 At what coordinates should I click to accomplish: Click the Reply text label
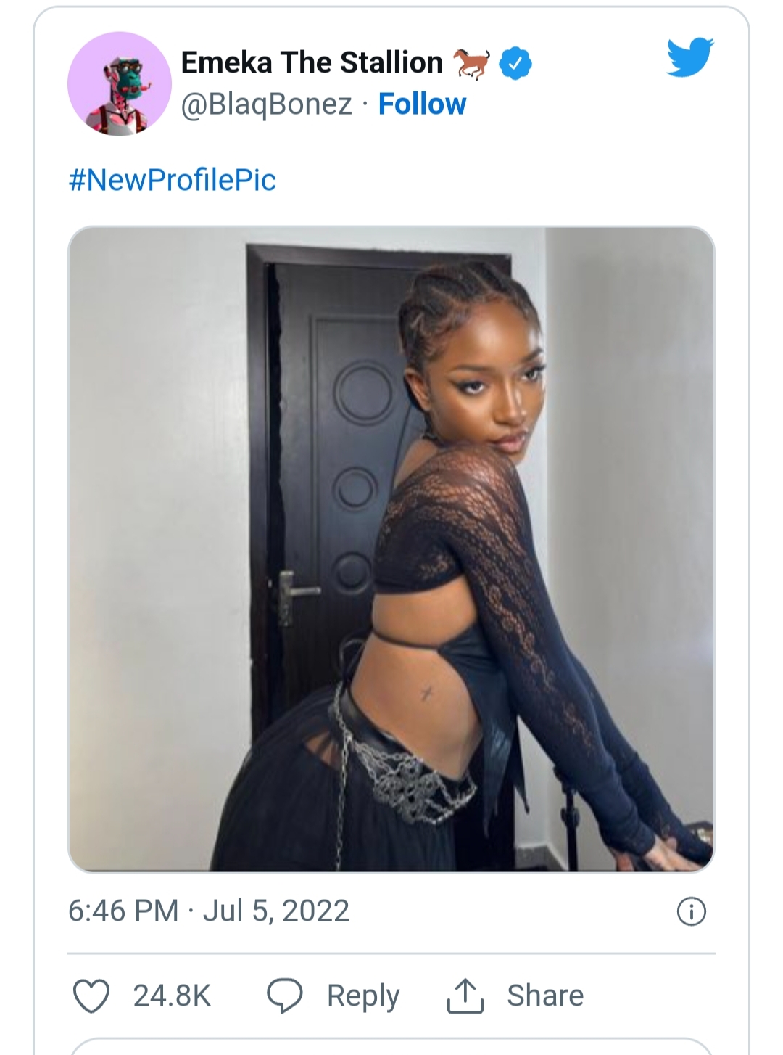click(363, 996)
